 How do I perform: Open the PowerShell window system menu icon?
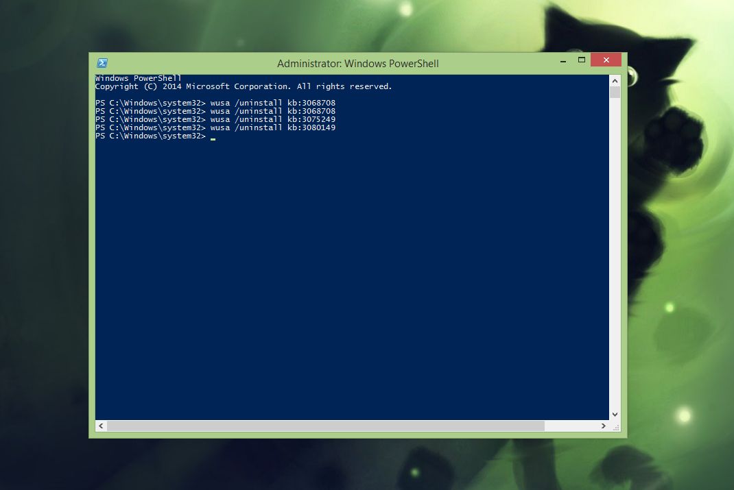pyautogui.click(x=102, y=63)
